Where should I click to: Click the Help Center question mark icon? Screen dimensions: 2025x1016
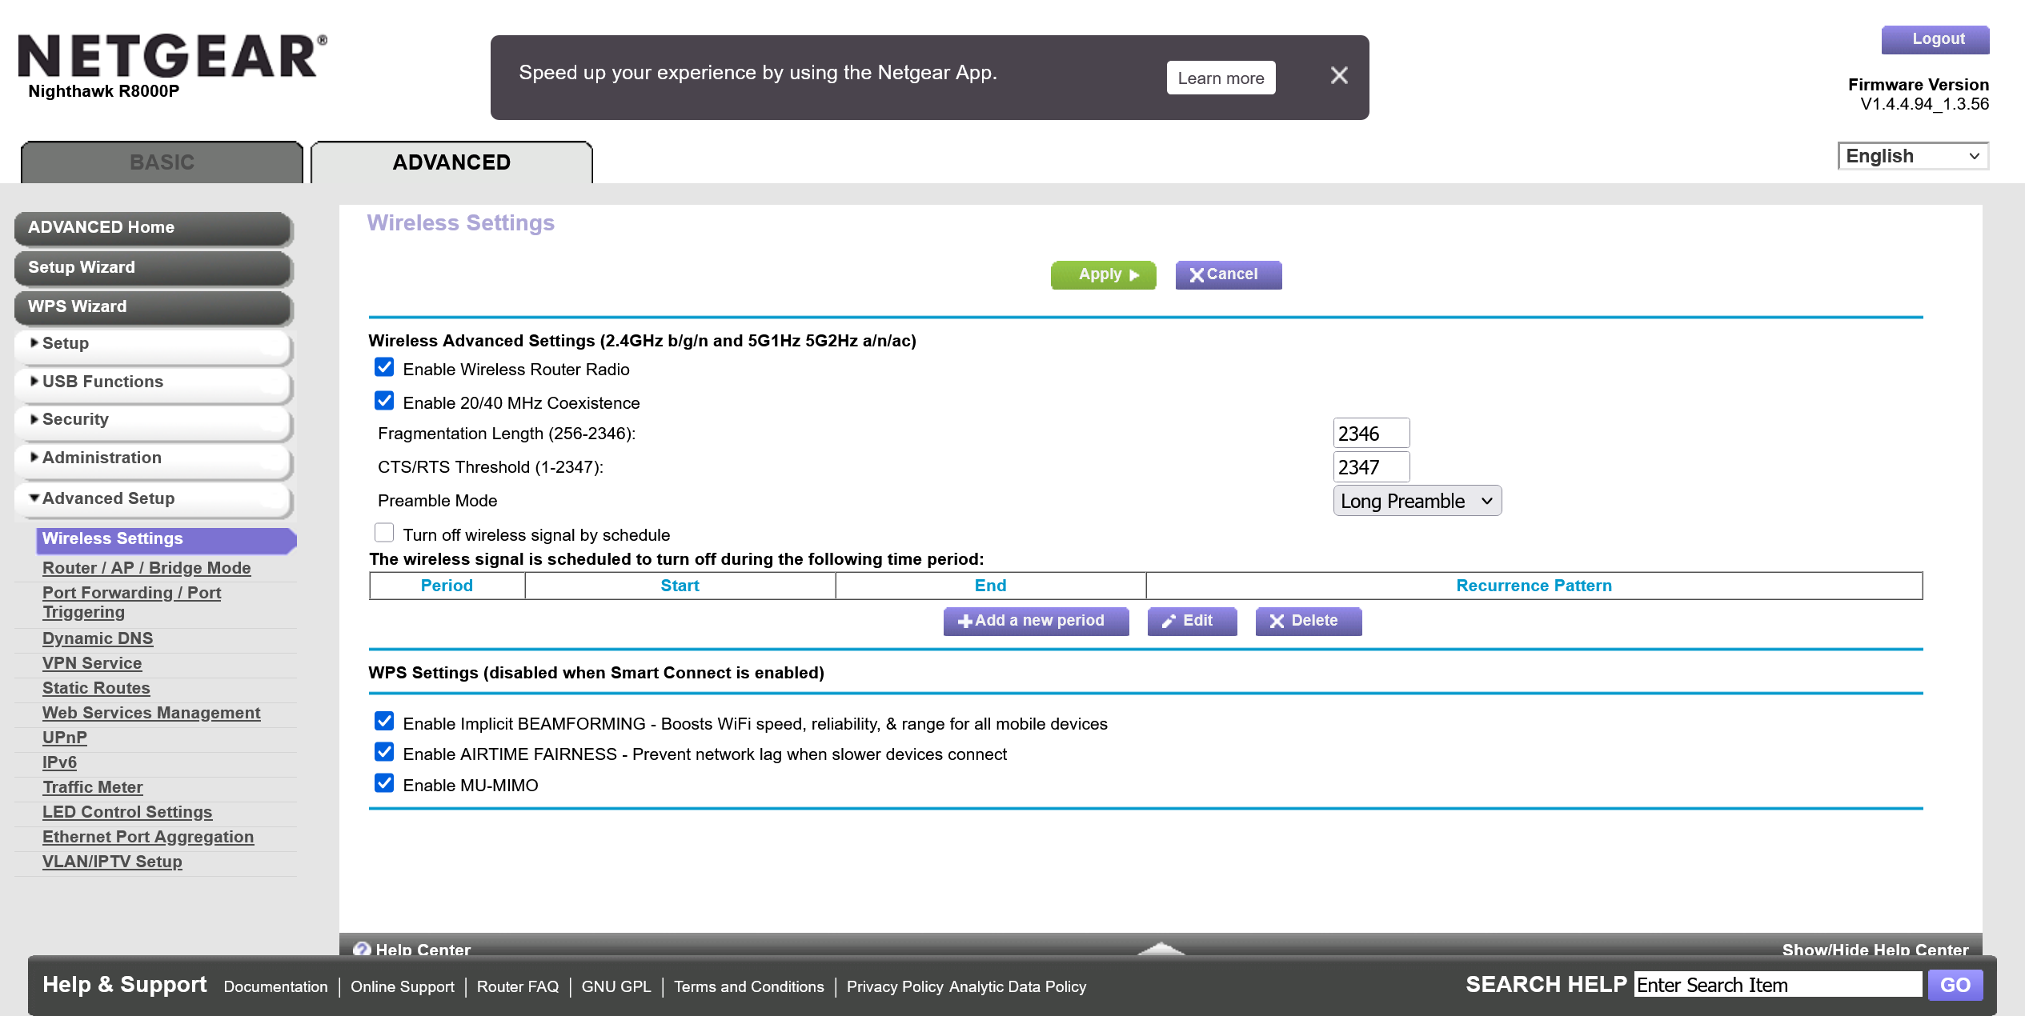pos(362,949)
